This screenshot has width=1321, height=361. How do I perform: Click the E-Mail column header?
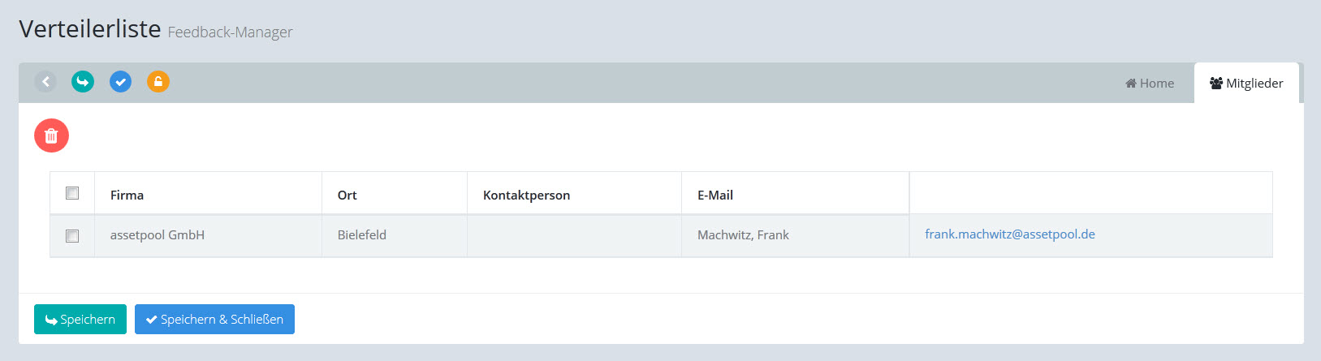coord(715,196)
